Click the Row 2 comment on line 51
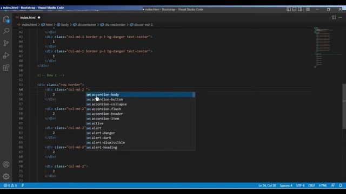Viewport: 346px width, 194px height. click(51, 75)
